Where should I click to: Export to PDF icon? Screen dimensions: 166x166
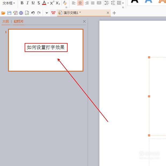[x=15, y=13]
